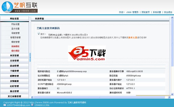Click the 路径信息 value /i5808/right.asp
This screenshot has height=107, width=174.
pos(134,76)
